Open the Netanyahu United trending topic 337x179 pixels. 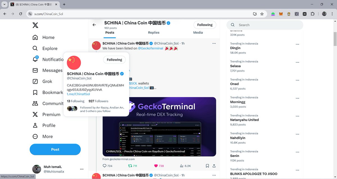tap(244, 120)
